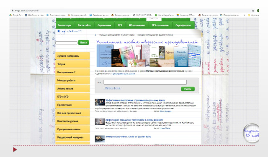
Task: Open the green circle favicon bookmark
Action: point(156,15)
